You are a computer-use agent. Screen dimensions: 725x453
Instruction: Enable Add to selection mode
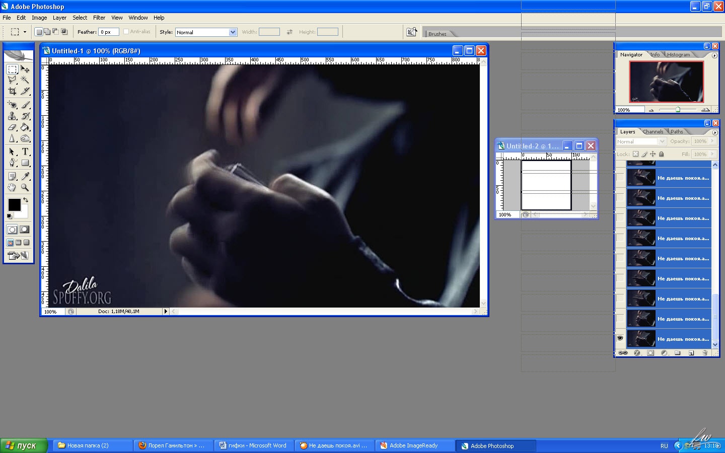coord(47,32)
